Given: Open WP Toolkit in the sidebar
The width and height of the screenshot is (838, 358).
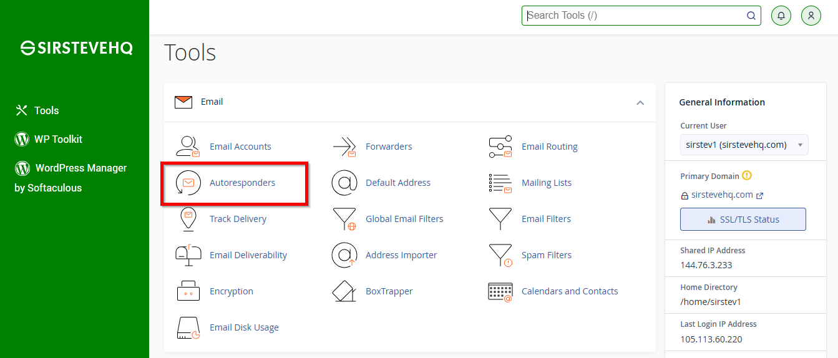Looking at the screenshot, I should (x=49, y=139).
